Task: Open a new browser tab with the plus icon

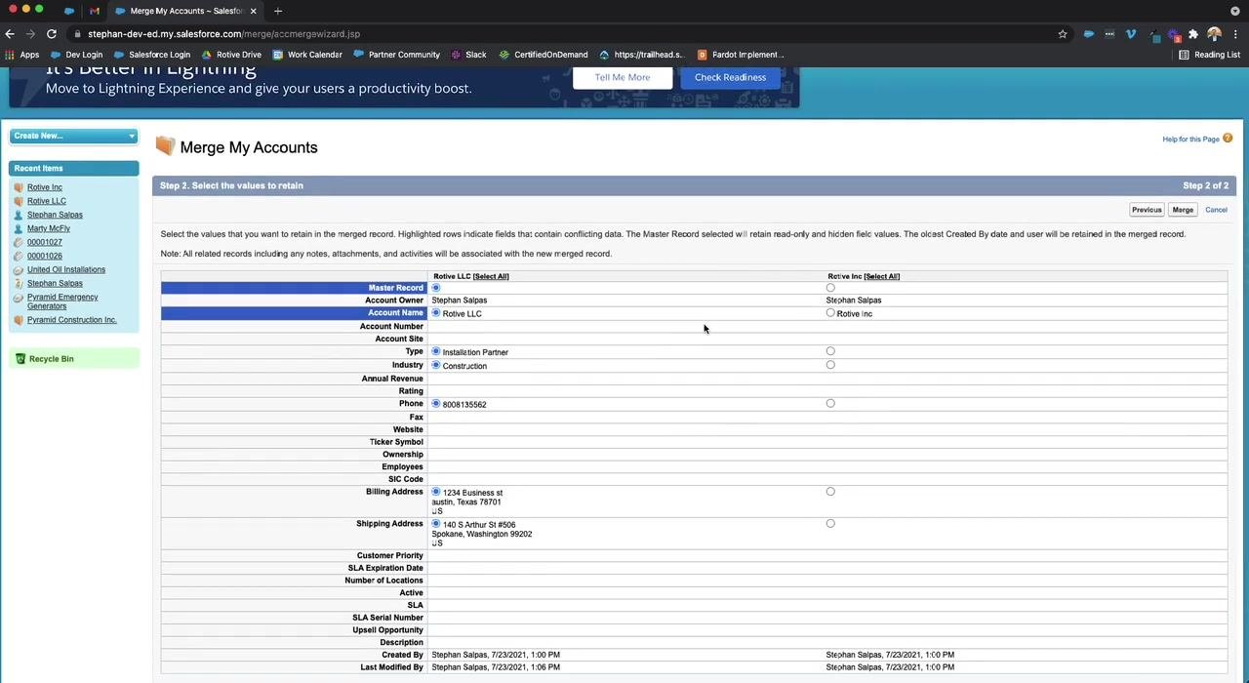Action: click(278, 11)
